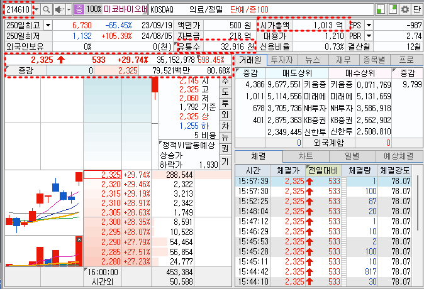This screenshot has height=289, width=424.
Task: Open settings with the gear icon
Action: 404,9
